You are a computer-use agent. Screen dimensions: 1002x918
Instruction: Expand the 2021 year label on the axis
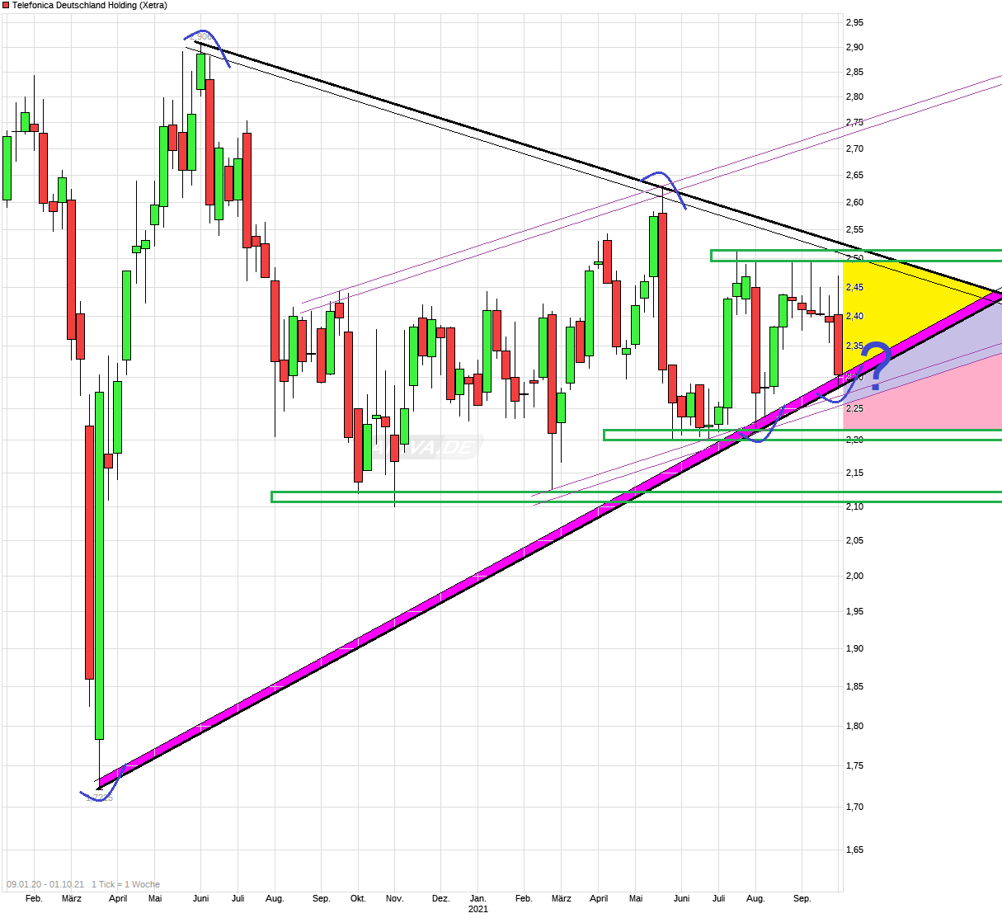pos(478,908)
